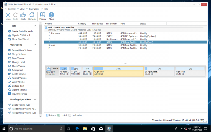Image resolution: width=211 pixels, height=132 pixels.
Task: Sort by Status column header
Action: [x=153, y=24]
